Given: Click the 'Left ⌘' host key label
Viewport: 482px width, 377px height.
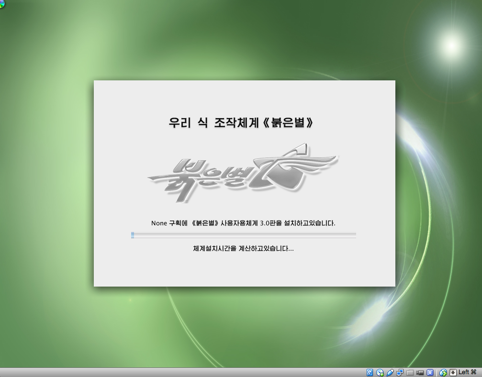Looking at the screenshot, I should [x=467, y=372].
